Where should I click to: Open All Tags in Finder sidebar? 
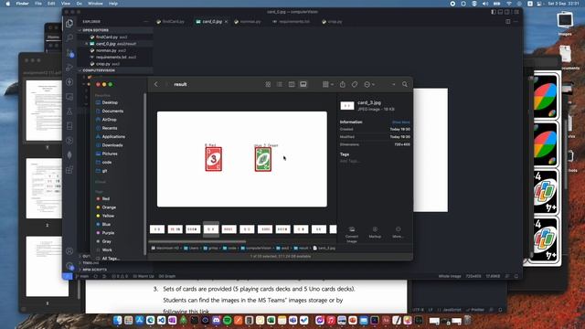[111, 258]
